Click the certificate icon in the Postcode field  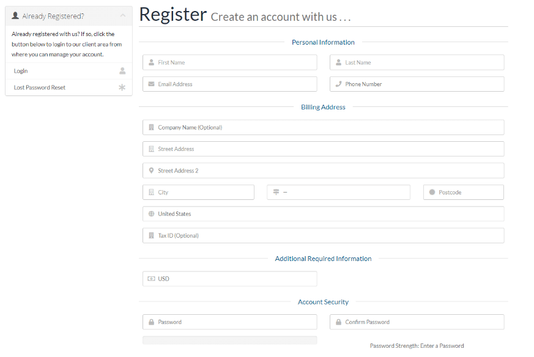(x=432, y=193)
